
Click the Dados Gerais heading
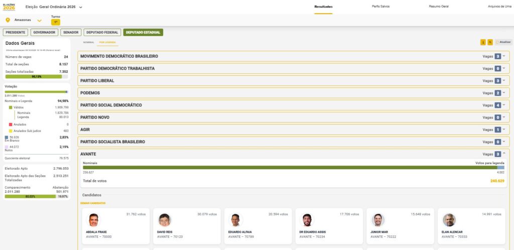pos(20,43)
